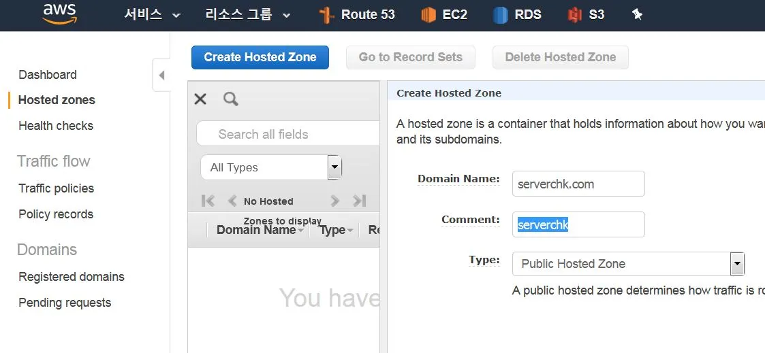Click the No Hosted pager text

268,201
